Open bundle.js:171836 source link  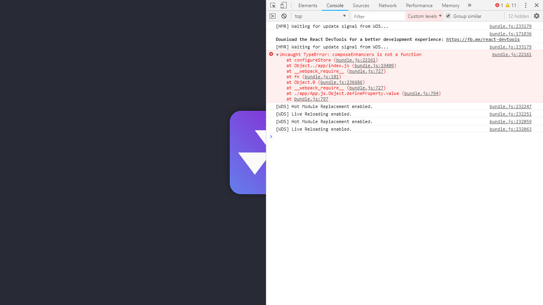tap(510, 34)
